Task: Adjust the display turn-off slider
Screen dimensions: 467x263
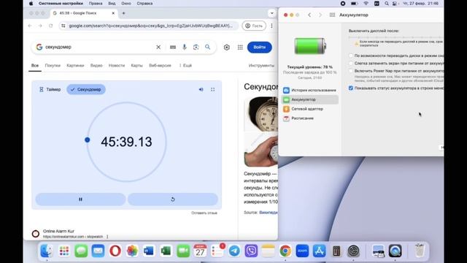Action: click(395, 37)
